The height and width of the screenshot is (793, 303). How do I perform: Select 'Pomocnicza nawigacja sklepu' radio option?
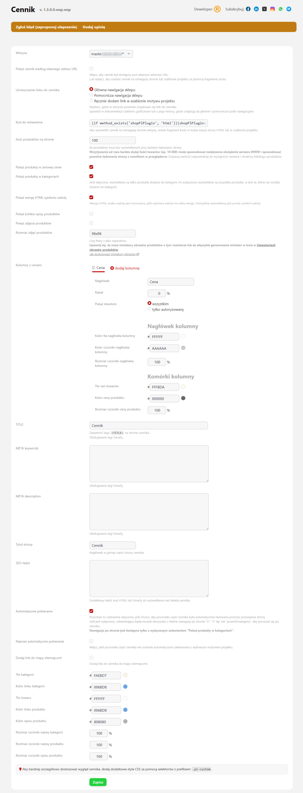pyautogui.click(x=91, y=95)
